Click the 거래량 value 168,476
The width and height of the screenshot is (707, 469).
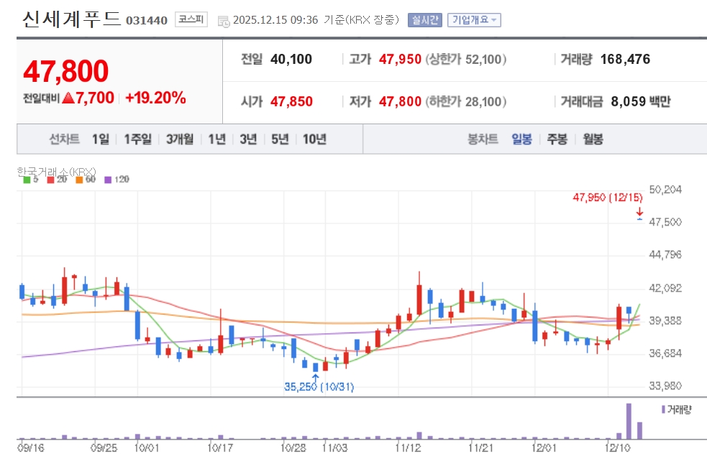click(626, 59)
